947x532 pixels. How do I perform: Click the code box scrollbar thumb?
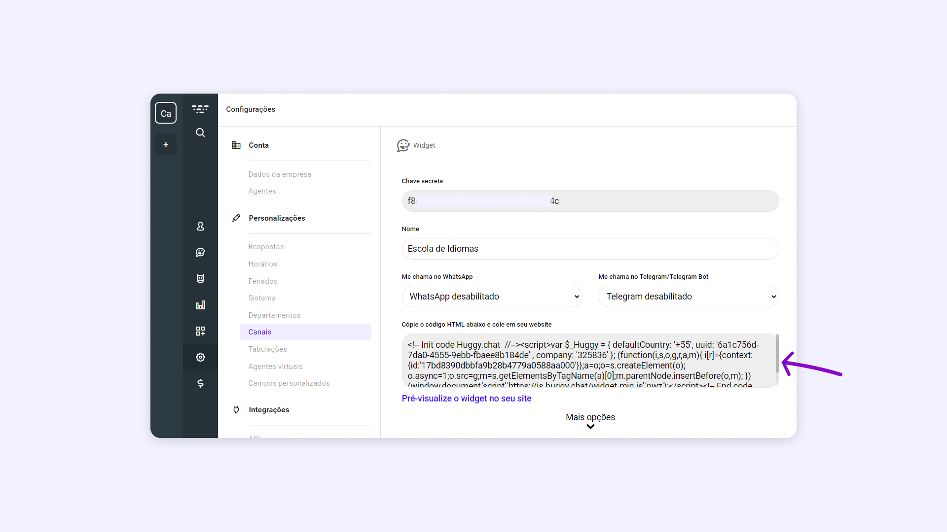777,353
